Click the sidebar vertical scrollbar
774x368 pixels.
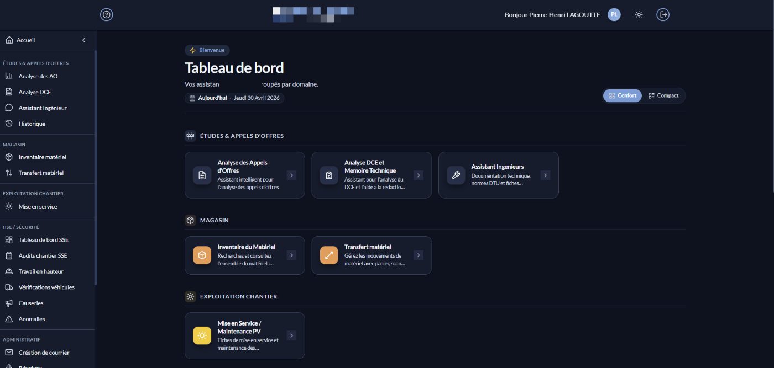[96, 168]
